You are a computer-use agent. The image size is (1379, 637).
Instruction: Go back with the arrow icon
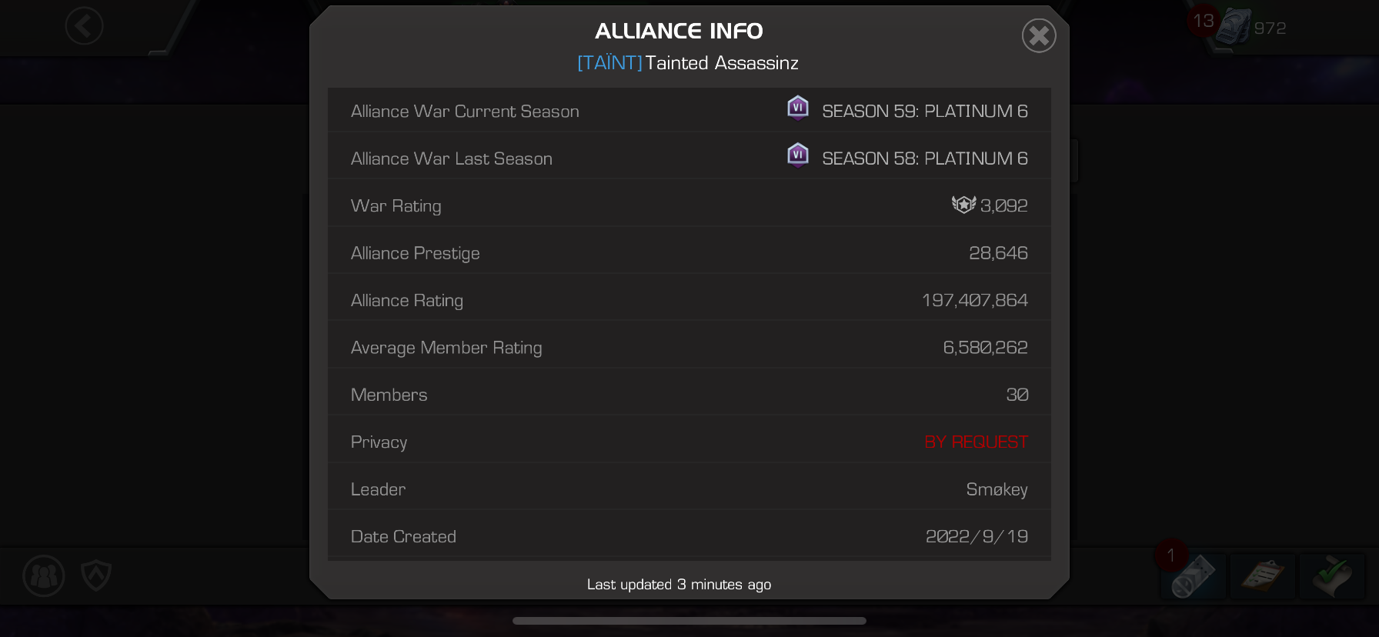(84, 26)
